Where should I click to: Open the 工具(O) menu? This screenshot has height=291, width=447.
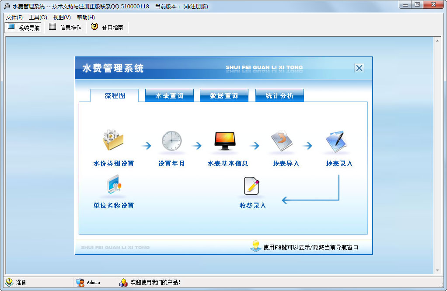click(38, 18)
